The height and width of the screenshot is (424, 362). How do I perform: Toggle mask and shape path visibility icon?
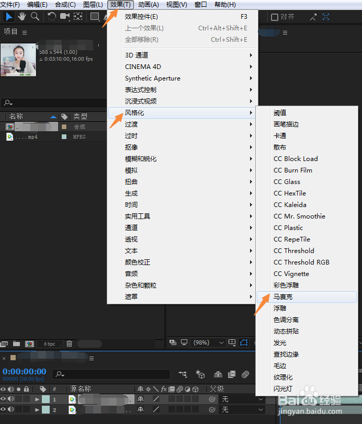click(x=244, y=342)
